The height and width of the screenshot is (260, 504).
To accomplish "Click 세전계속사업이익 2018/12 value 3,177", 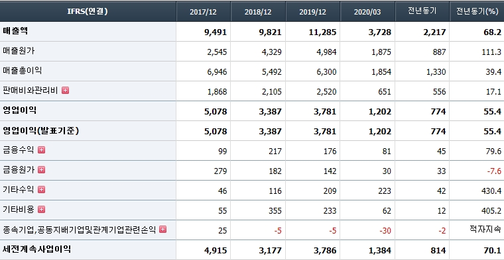I will pos(270,250).
